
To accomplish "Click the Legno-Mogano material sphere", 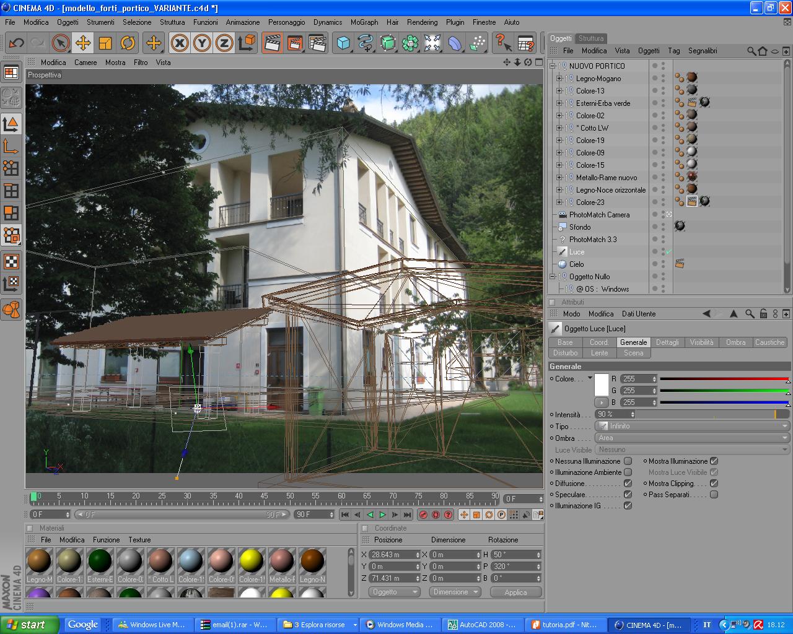I will (x=39, y=561).
